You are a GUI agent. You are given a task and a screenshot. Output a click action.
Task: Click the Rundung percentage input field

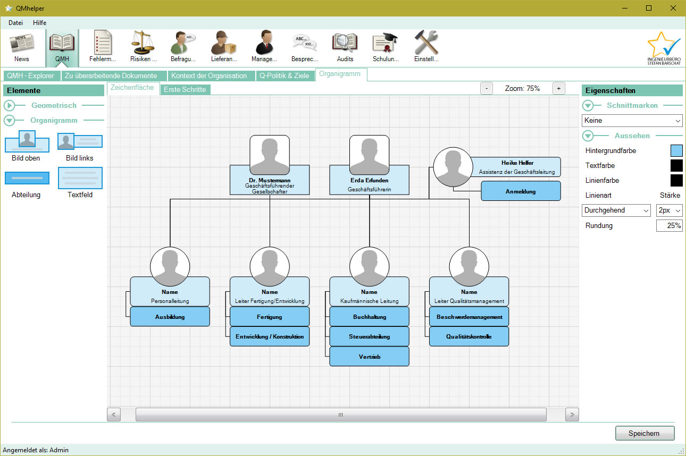coord(669,226)
